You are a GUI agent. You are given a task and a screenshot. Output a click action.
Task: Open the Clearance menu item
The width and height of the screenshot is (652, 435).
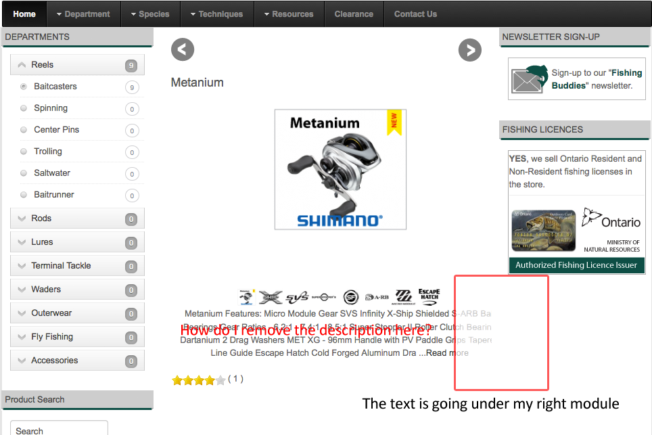354,14
